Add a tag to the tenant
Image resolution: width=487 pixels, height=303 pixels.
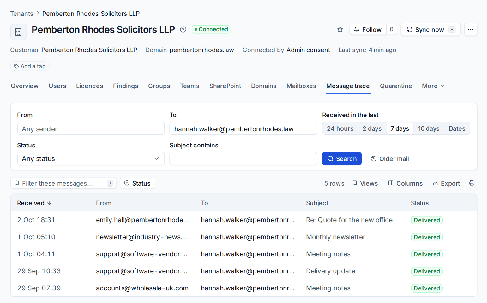(30, 66)
